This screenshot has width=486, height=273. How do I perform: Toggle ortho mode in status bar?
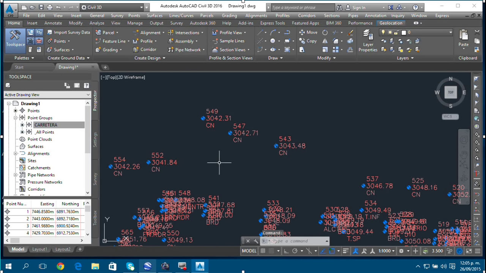click(286, 251)
